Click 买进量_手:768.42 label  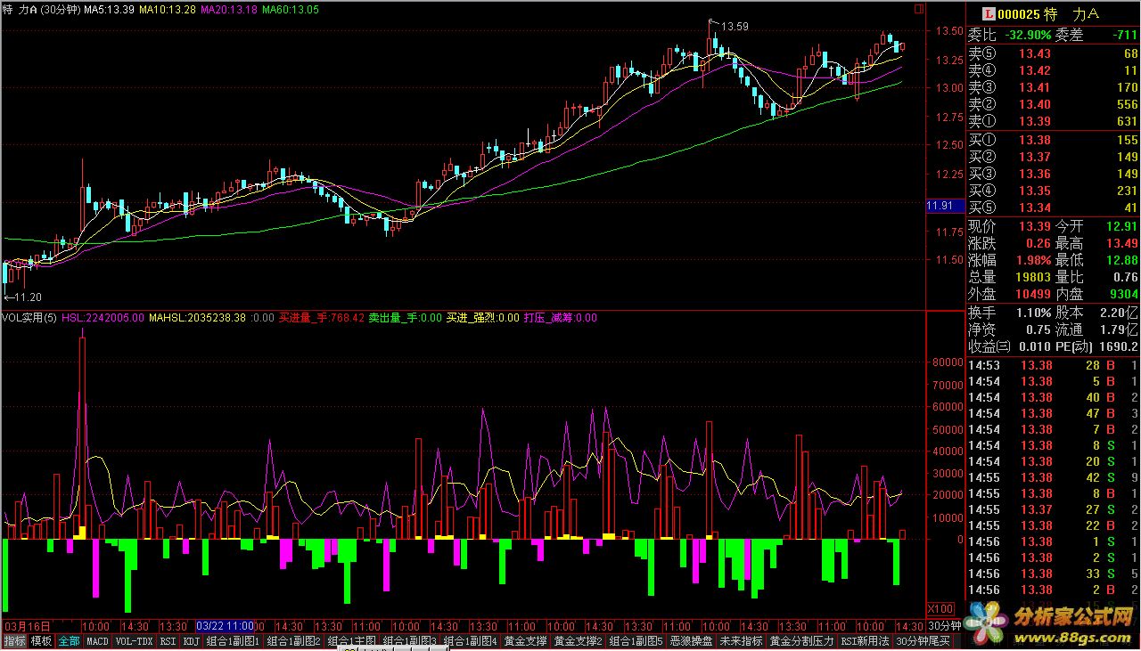click(x=322, y=317)
